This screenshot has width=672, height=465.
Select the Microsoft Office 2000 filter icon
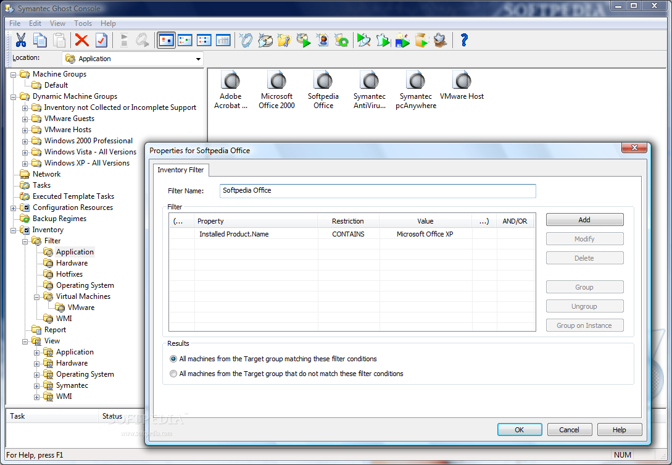[277, 90]
